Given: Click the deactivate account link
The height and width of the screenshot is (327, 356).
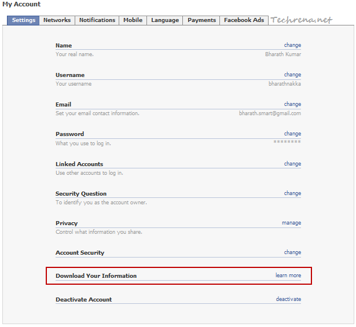Looking at the screenshot, I should 288,299.
